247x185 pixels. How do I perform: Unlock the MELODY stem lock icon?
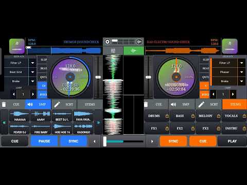[219, 116]
